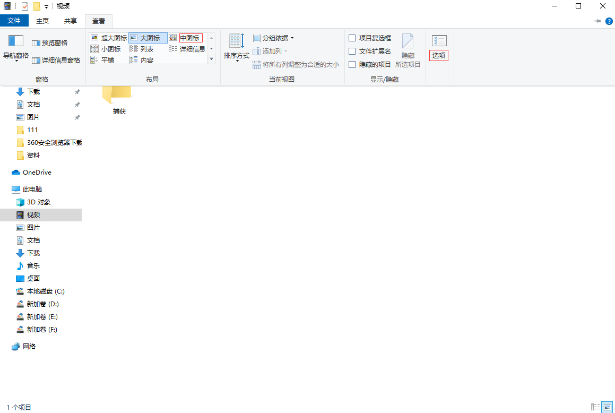This screenshot has width=615, height=413.
Task: Switch to the 共享 ribbon tab
Action: pyautogui.click(x=71, y=21)
